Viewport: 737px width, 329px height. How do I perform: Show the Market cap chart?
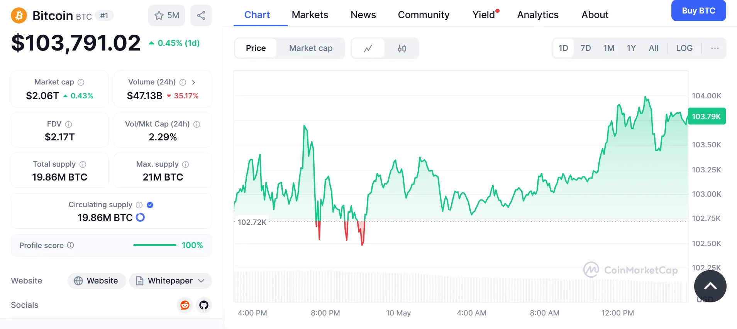311,48
